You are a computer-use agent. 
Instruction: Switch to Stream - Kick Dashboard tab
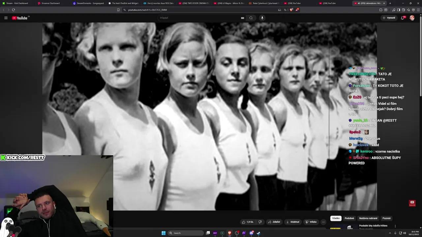click(x=17, y=3)
